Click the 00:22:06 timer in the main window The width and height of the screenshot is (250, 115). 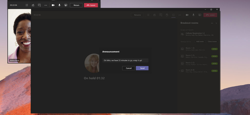point(37,15)
